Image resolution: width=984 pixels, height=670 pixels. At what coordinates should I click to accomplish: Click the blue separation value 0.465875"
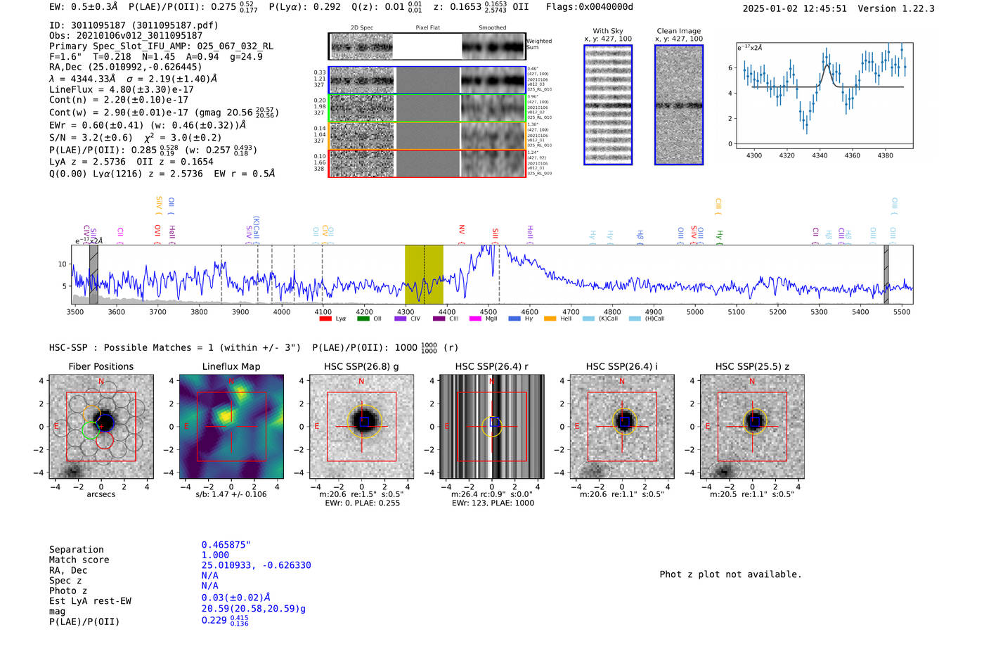pyautogui.click(x=226, y=545)
